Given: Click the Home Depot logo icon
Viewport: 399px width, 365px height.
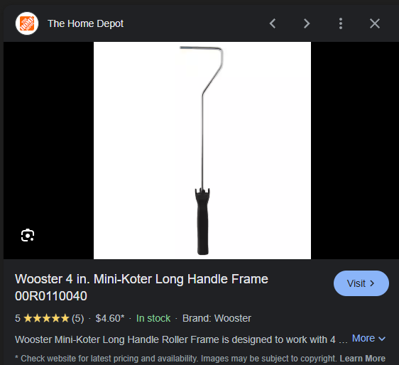Looking at the screenshot, I should [27, 23].
